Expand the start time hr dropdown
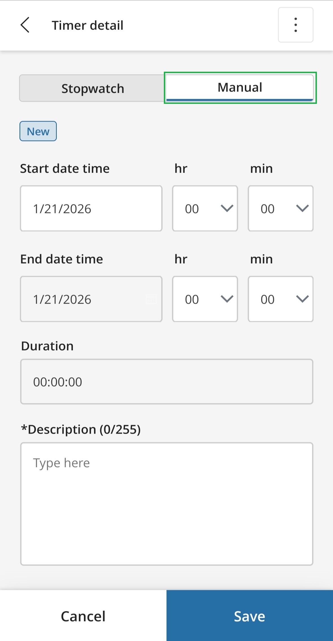333x641 pixels. pos(205,209)
